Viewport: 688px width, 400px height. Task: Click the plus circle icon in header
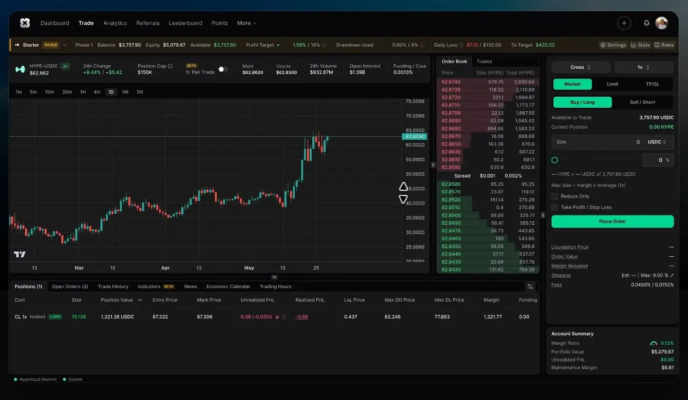pyautogui.click(x=624, y=23)
